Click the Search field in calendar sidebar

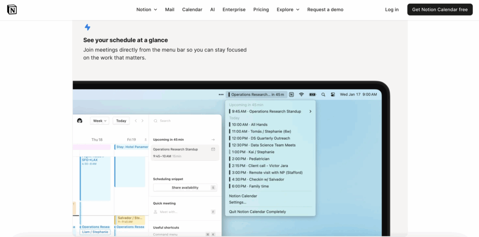(184, 121)
